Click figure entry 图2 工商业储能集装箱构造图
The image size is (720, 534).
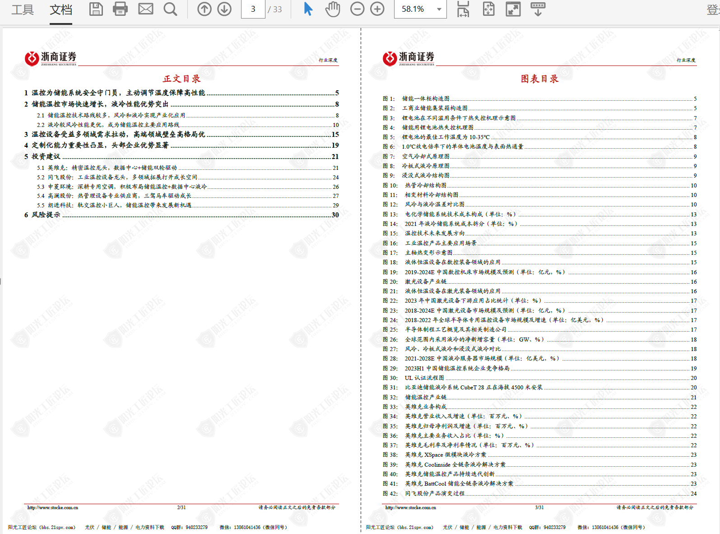(539, 108)
